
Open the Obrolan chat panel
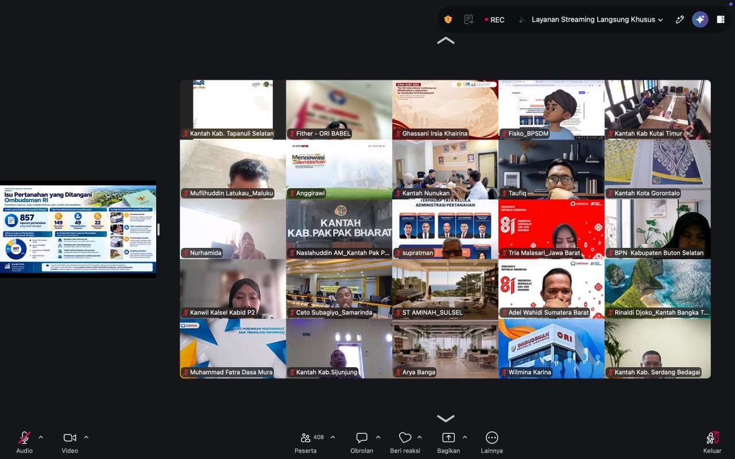362,442
